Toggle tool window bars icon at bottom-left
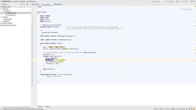Image resolution: width=196 pixels, height=110 pixels. pos(1,109)
